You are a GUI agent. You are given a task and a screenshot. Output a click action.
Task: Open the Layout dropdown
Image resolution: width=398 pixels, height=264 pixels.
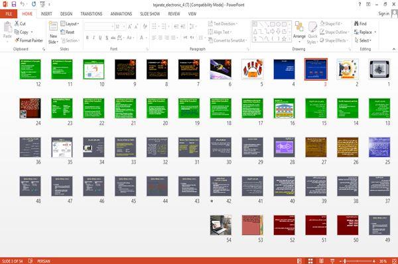tap(70, 24)
